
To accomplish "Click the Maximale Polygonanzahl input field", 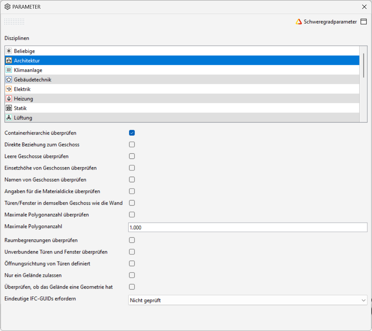I will [248, 227].
